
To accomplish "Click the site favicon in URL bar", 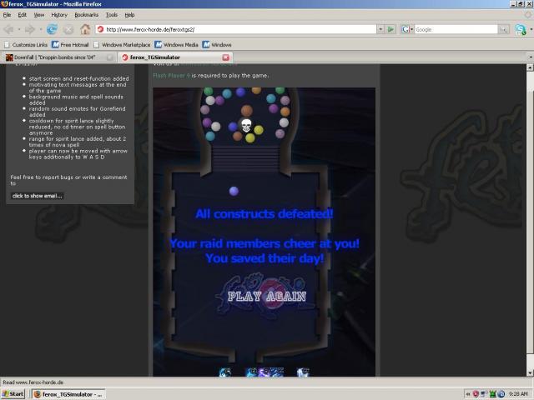I will [100, 30].
